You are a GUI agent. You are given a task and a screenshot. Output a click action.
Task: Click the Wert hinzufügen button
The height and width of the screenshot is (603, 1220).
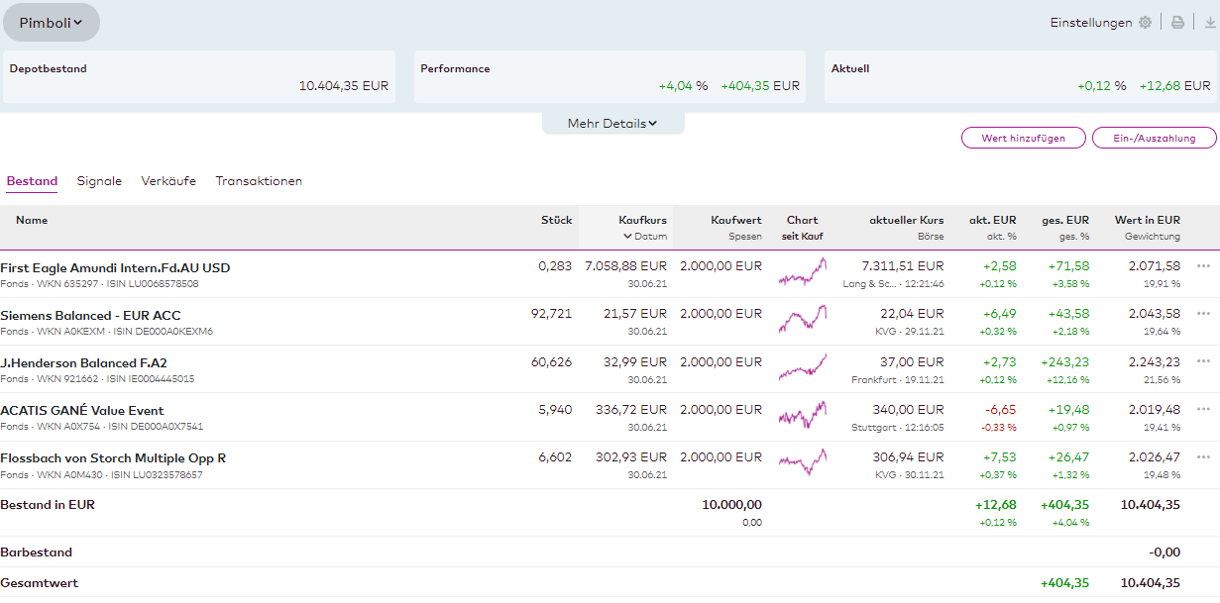[1023, 139]
